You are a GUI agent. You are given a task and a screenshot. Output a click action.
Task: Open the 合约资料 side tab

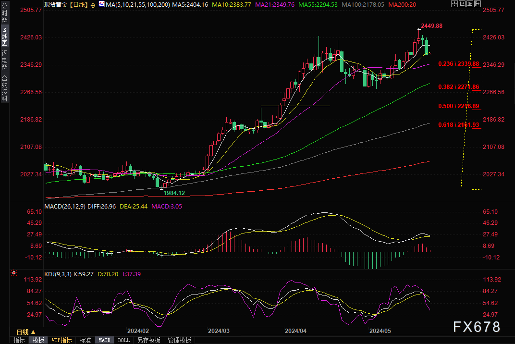coord(4,88)
